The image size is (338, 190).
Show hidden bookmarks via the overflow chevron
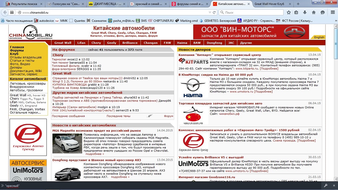[x=336, y=21]
